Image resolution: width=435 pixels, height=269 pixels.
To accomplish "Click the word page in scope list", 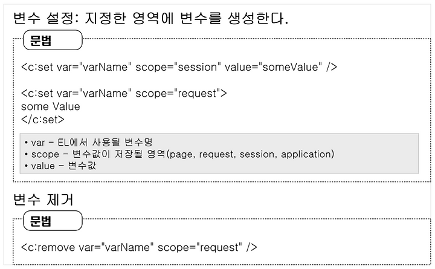I will tap(181, 154).
